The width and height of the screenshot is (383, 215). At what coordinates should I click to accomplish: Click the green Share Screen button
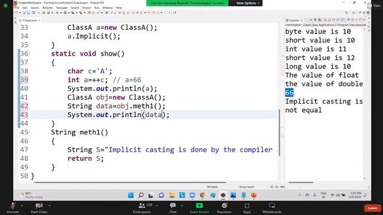tap(199, 208)
